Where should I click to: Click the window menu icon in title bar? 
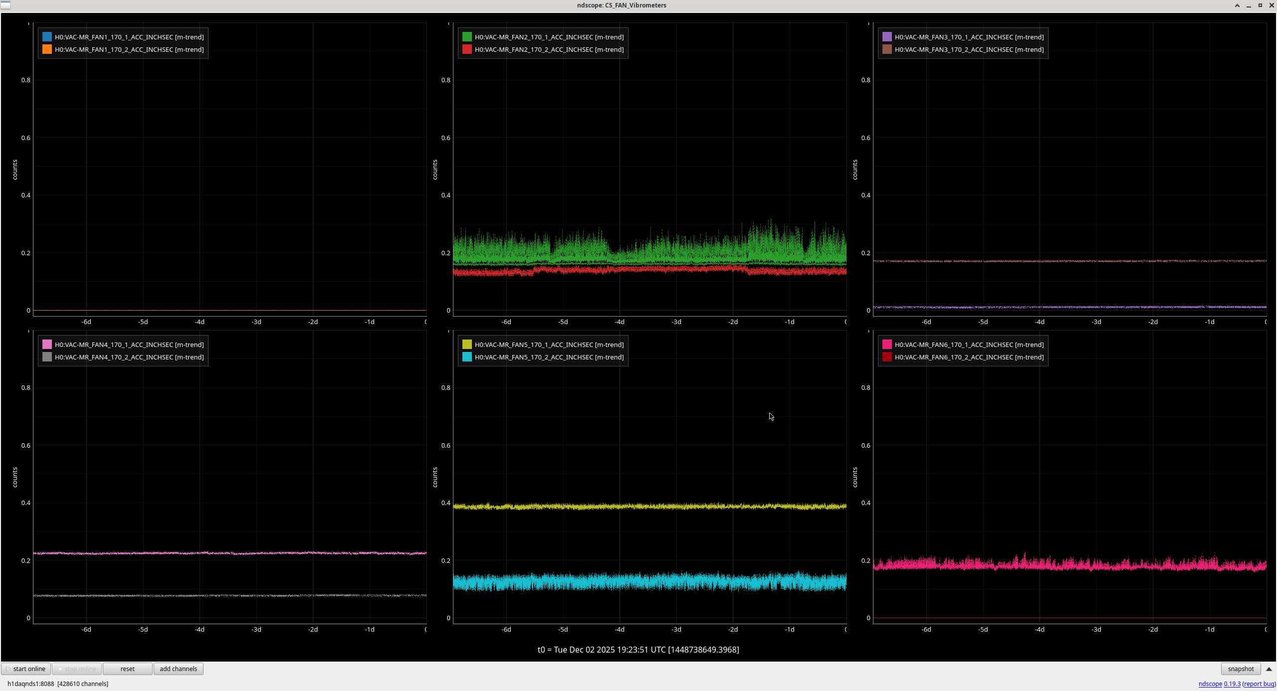point(5,5)
